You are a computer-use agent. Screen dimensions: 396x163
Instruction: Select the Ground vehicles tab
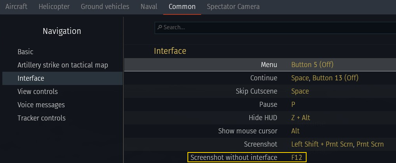(x=105, y=7)
